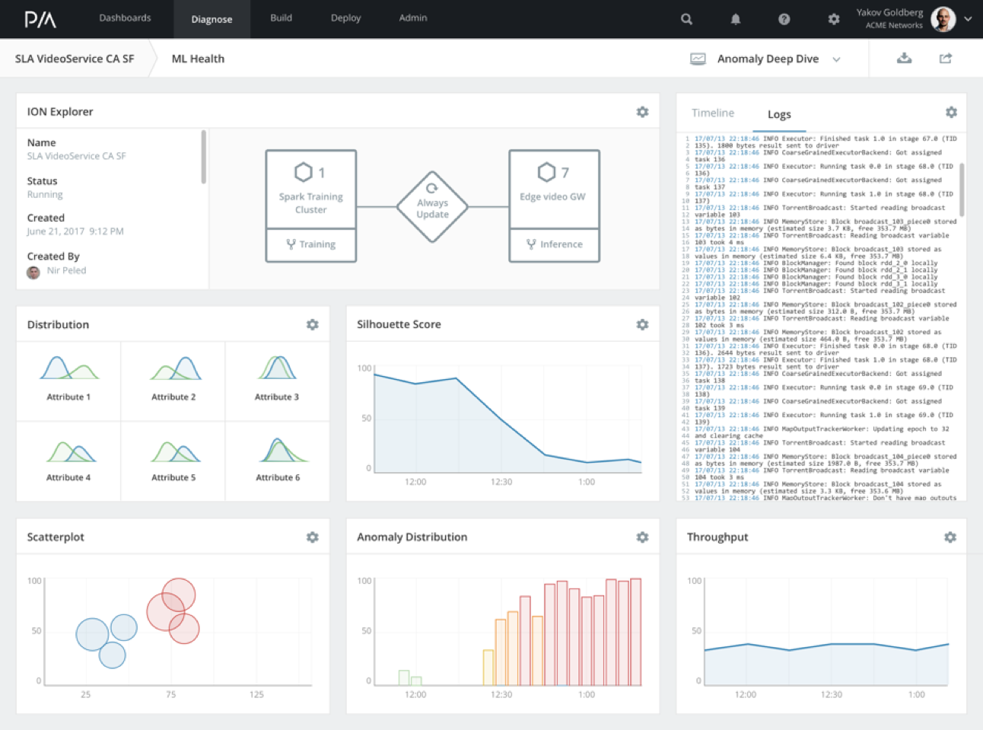
Task: Expand the user account menu chevron
Action: tap(968, 19)
